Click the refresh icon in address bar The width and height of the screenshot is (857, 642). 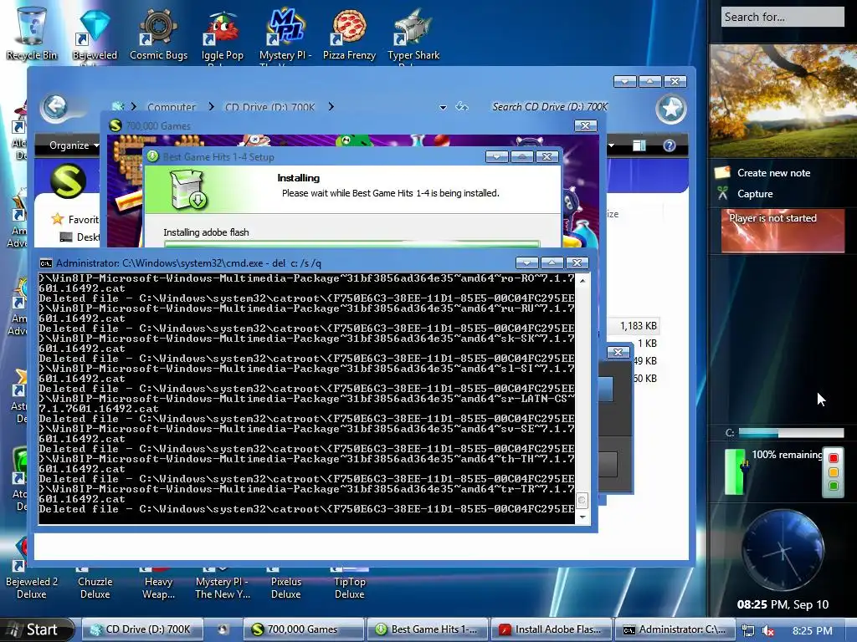(x=462, y=106)
